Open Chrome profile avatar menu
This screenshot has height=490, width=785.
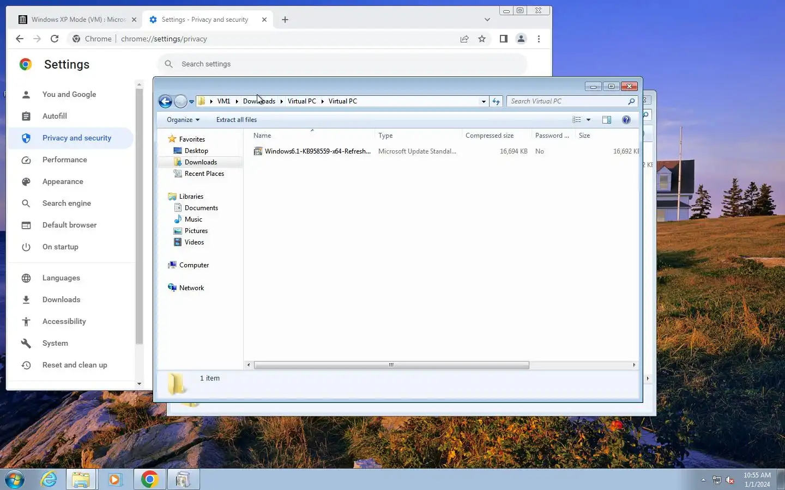click(x=521, y=39)
